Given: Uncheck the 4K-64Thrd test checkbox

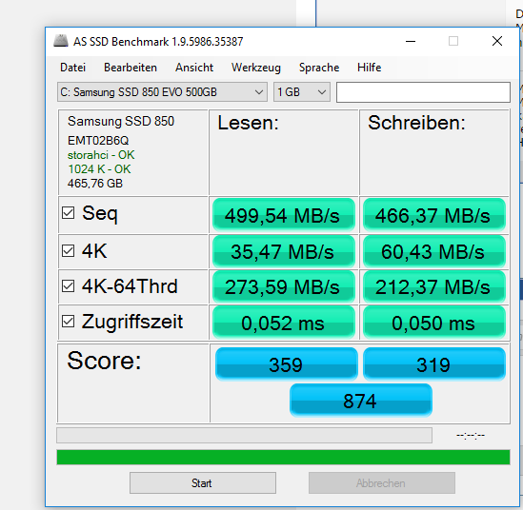Looking at the screenshot, I should (x=68, y=286).
